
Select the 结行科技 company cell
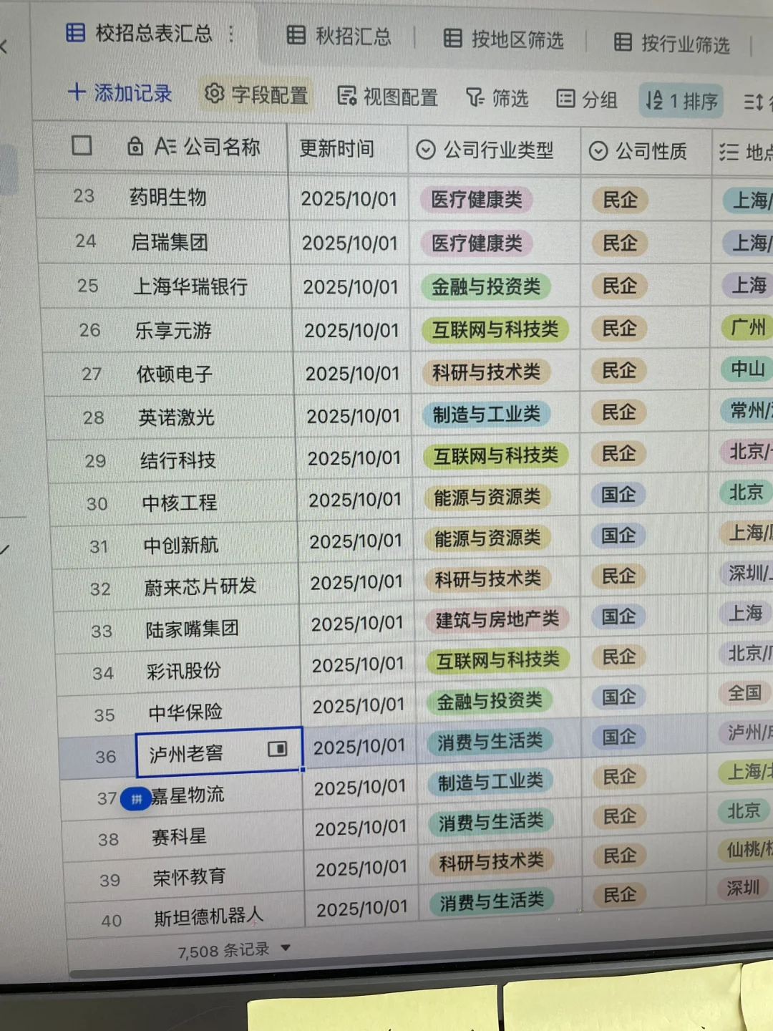[x=178, y=460]
